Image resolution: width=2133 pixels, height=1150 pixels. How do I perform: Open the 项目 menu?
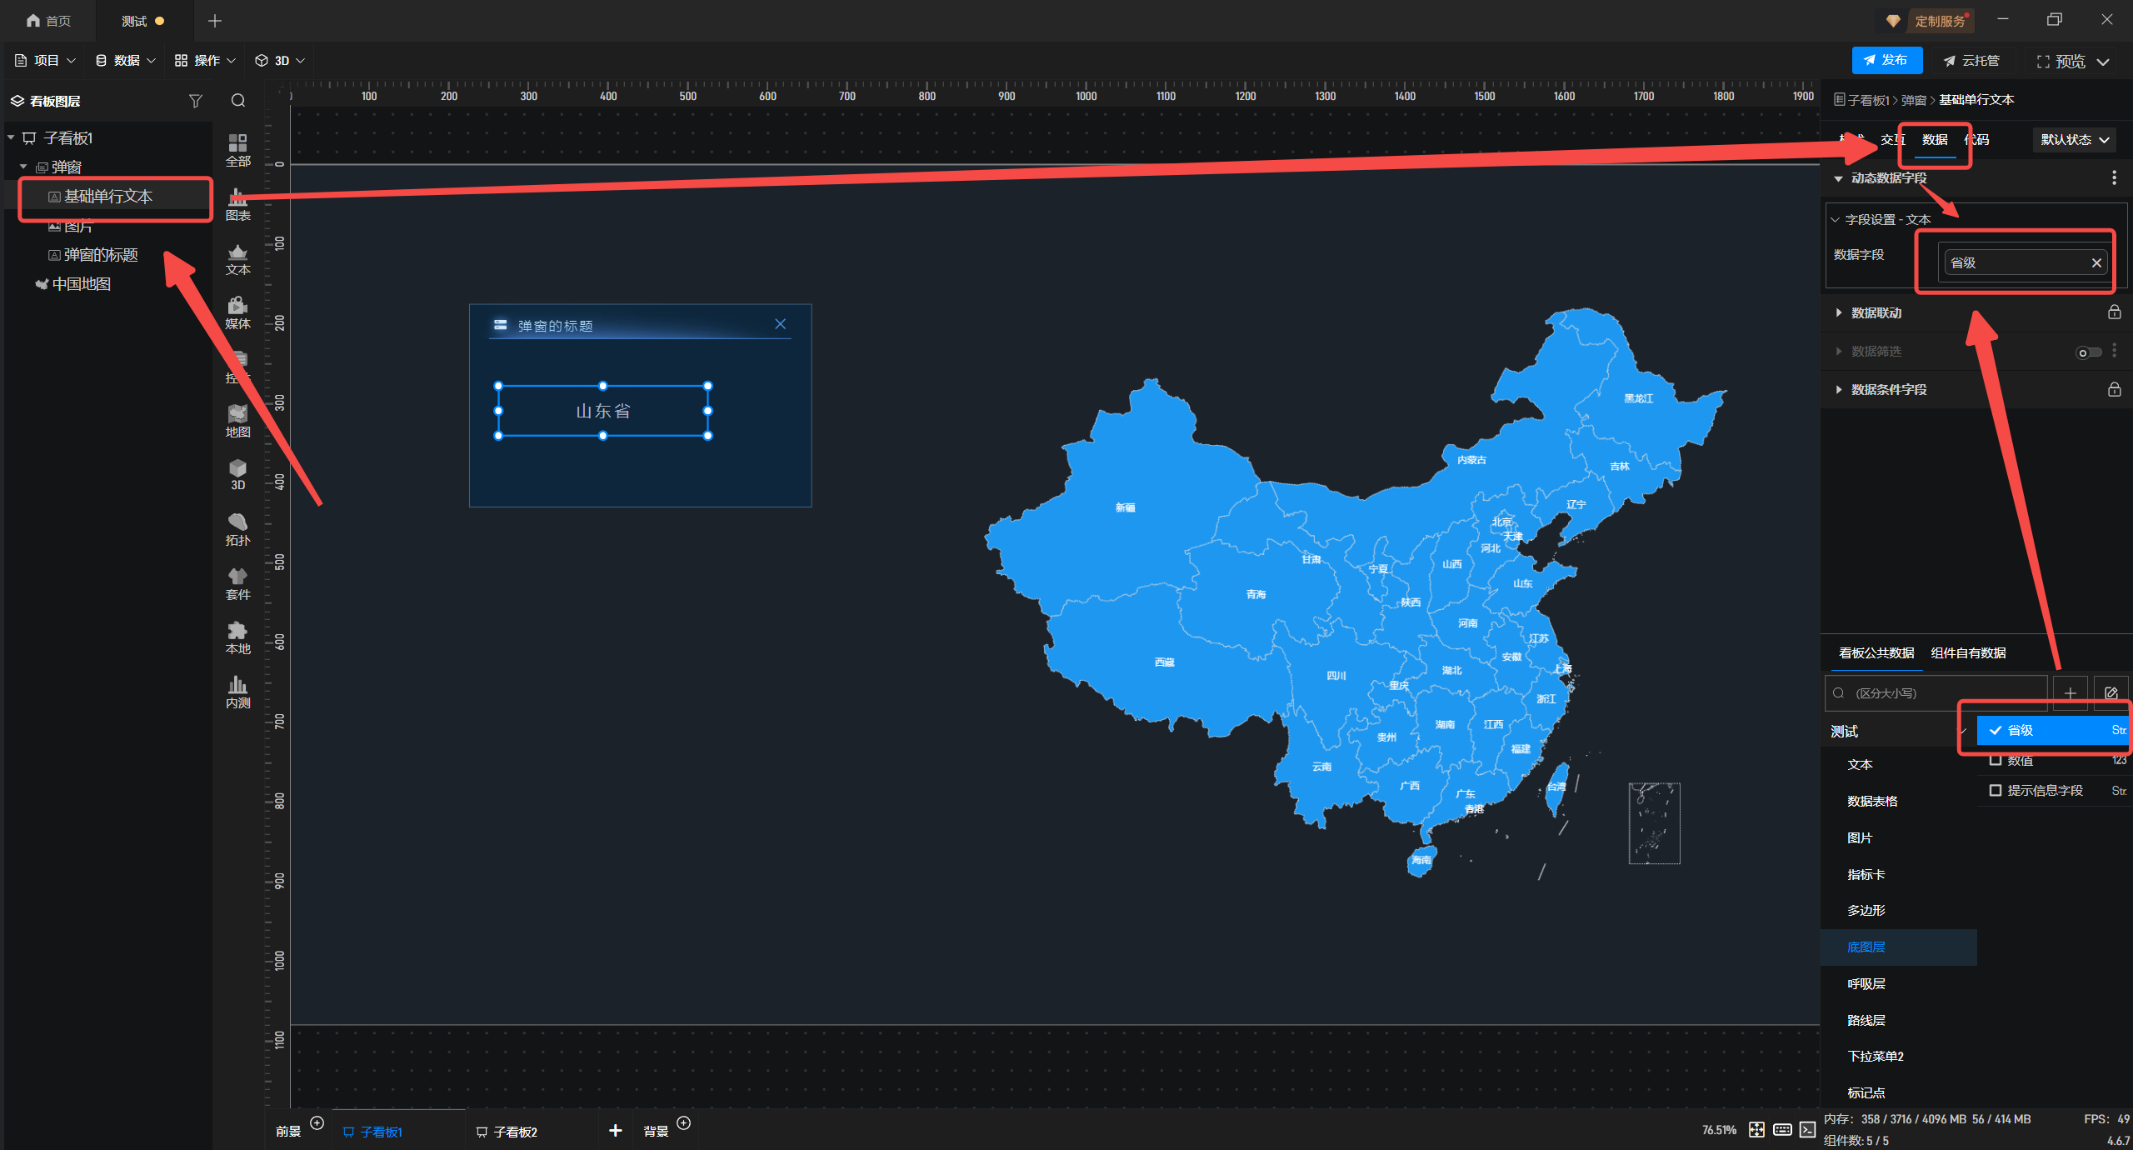[45, 61]
